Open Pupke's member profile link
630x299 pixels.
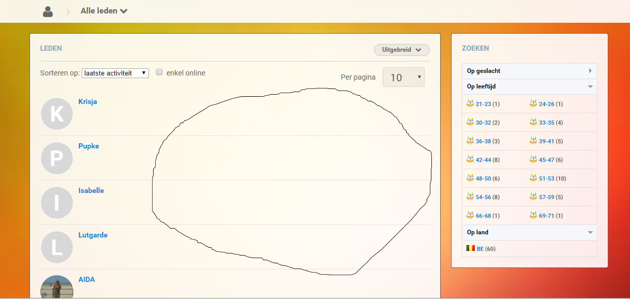tap(88, 146)
